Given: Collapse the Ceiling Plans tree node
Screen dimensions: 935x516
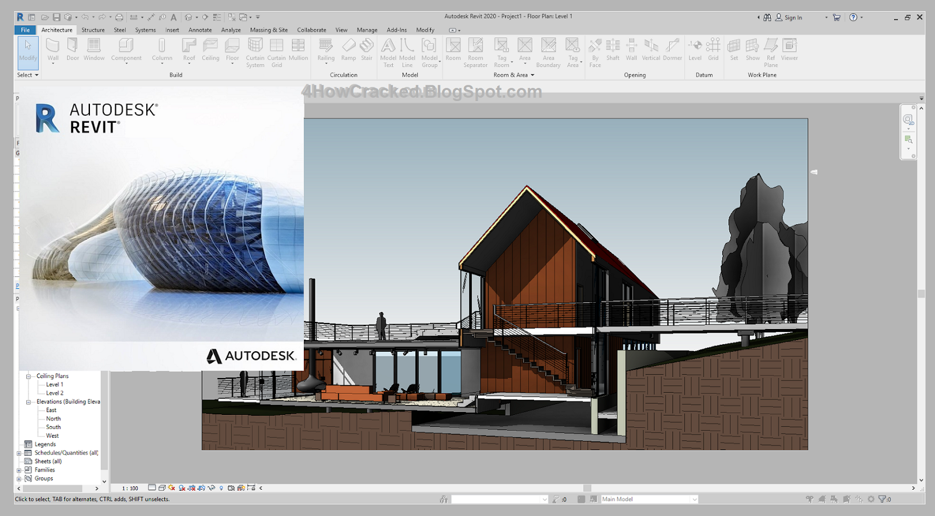Looking at the screenshot, I should point(28,376).
